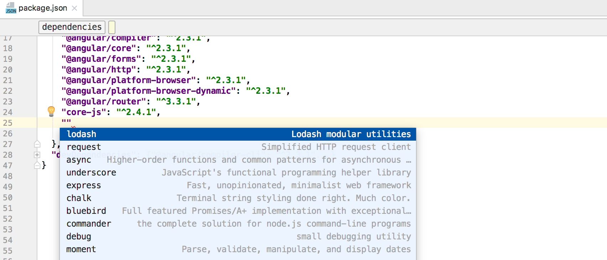Choose underscore from the completion list

click(238, 173)
